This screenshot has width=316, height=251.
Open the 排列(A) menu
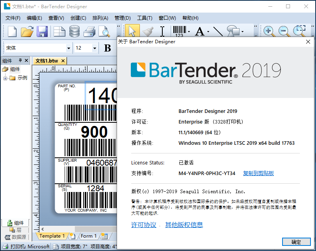tap(100, 18)
